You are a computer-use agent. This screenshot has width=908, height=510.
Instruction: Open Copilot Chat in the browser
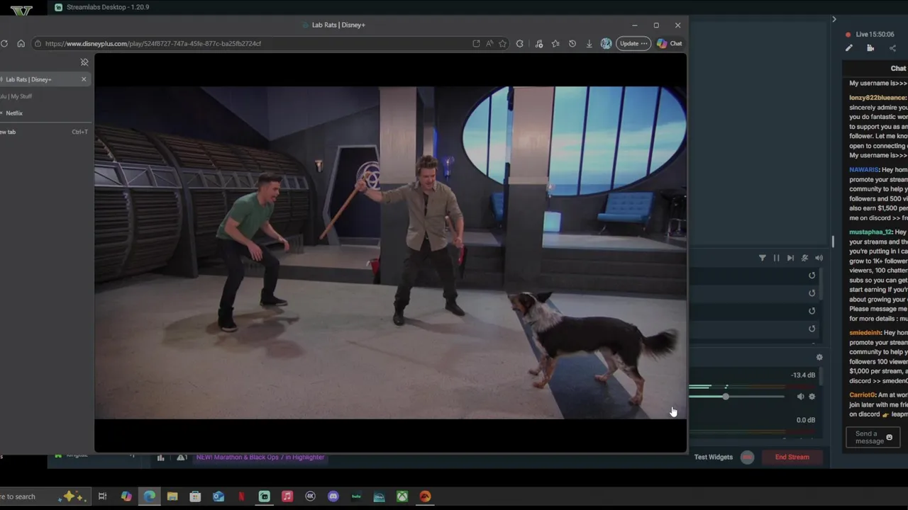point(669,43)
